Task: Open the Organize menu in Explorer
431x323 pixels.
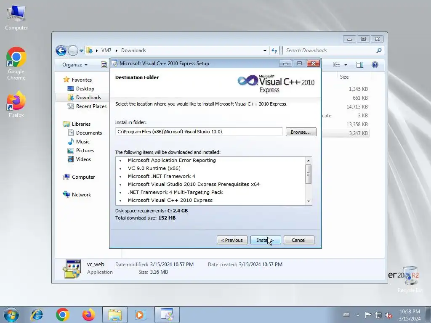Action: point(75,65)
